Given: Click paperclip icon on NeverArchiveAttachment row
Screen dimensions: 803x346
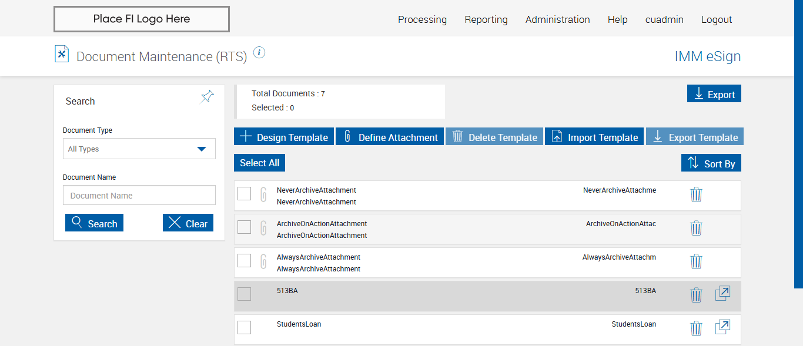Looking at the screenshot, I should [264, 194].
